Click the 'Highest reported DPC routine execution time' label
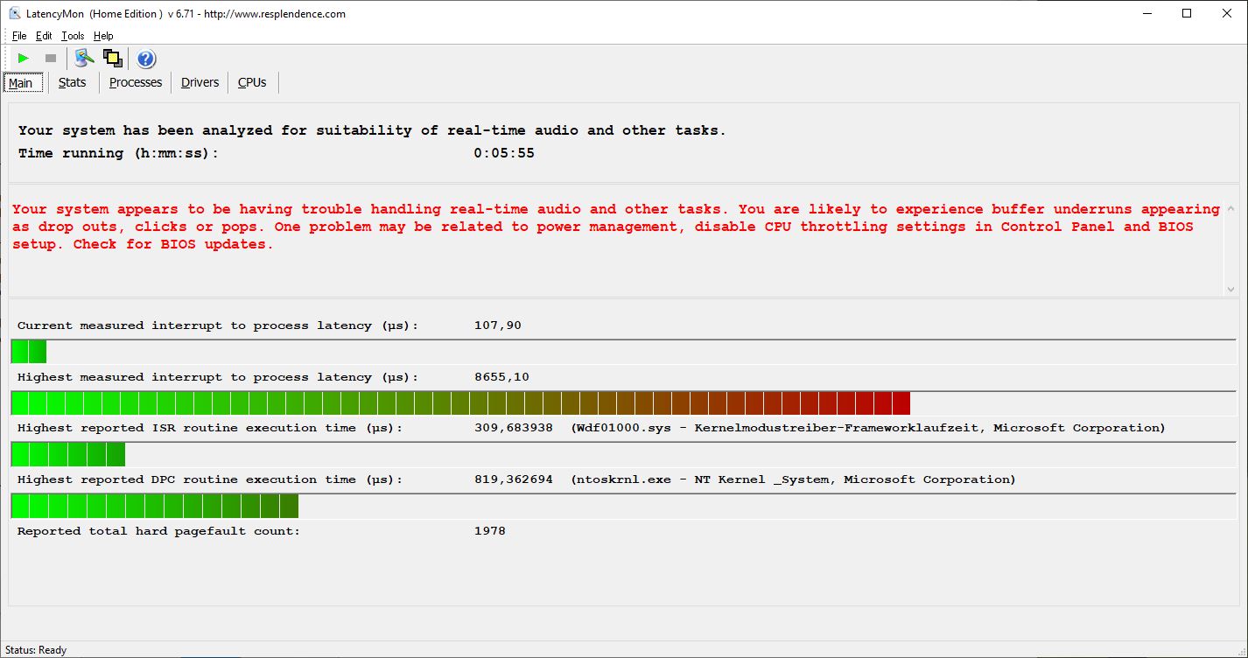Image resolution: width=1248 pixels, height=658 pixels. pyautogui.click(x=210, y=479)
